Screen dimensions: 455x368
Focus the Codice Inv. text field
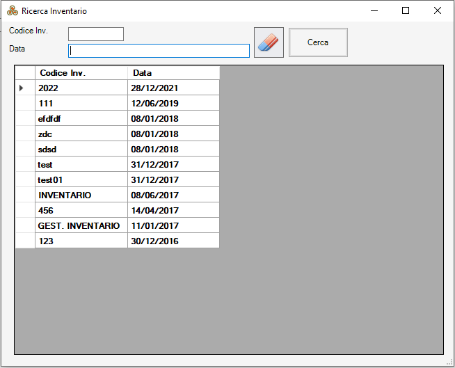point(96,34)
